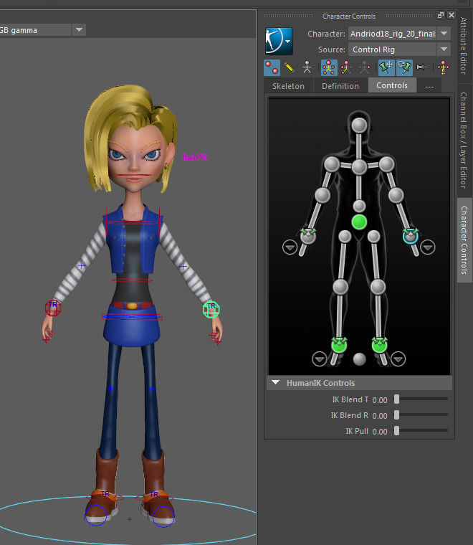Toggle Show/Hide IK effectors icon with red dots
Screen dimensions: 473x545
272,67
